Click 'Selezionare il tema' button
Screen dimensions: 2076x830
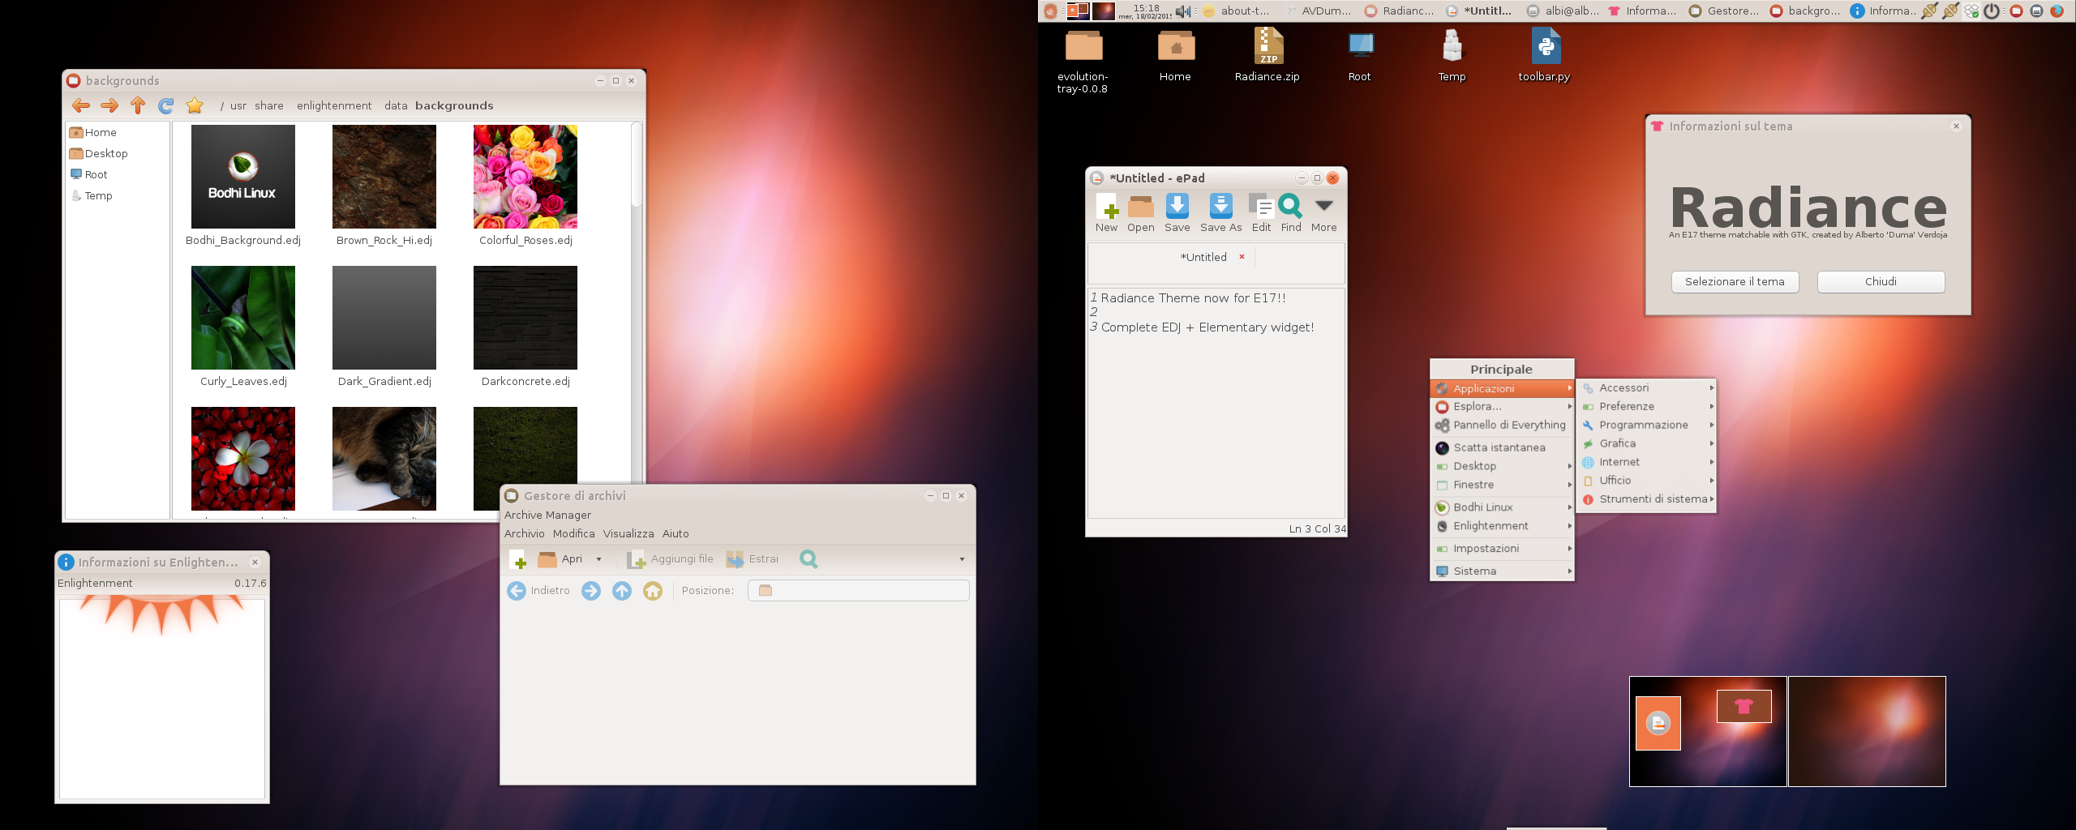click(1735, 281)
